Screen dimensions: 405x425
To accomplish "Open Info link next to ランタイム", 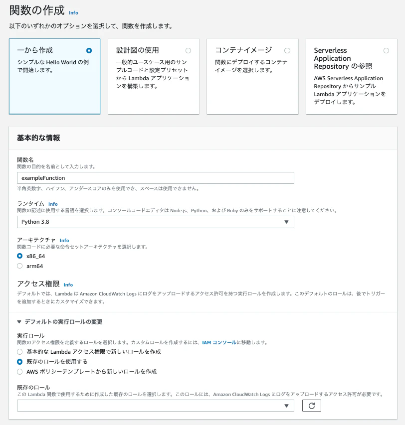I will click(x=53, y=204).
